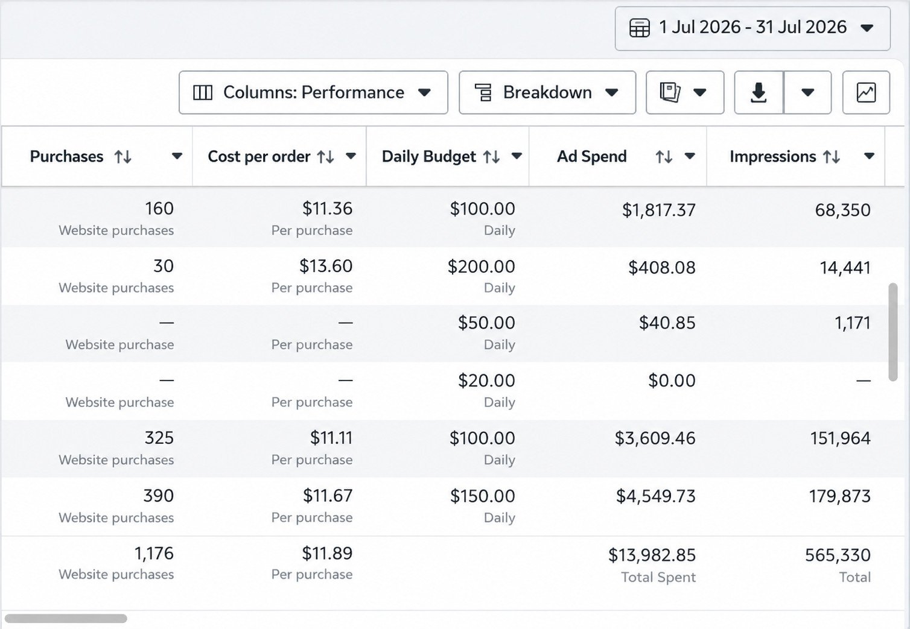910x629 pixels.
Task: Click the $20.00 daily budget value
Action: [486, 381]
